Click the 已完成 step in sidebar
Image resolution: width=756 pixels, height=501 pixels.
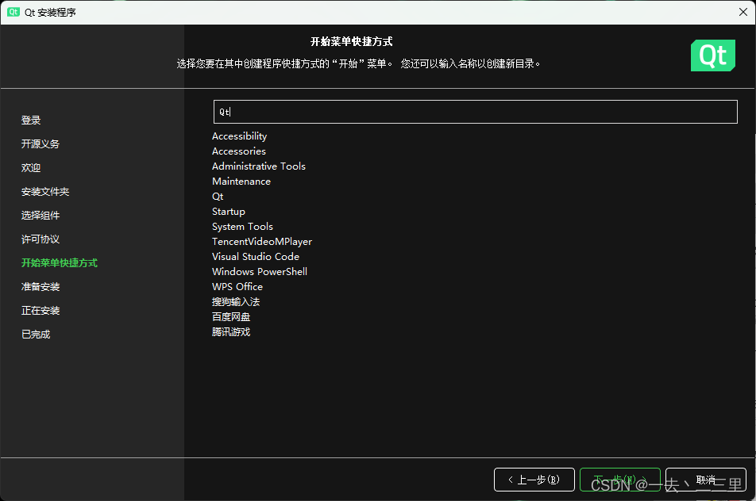pyautogui.click(x=36, y=335)
